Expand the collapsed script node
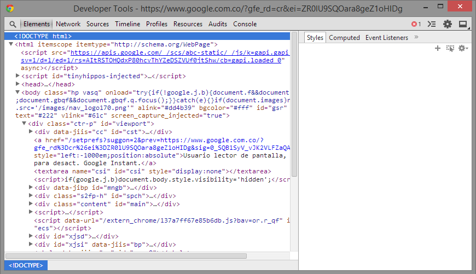This screenshot has width=476, height=274. [x=31, y=212]
